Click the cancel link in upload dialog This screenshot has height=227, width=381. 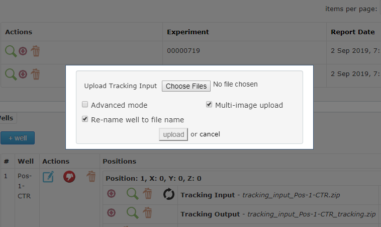[x=210, y=134]
